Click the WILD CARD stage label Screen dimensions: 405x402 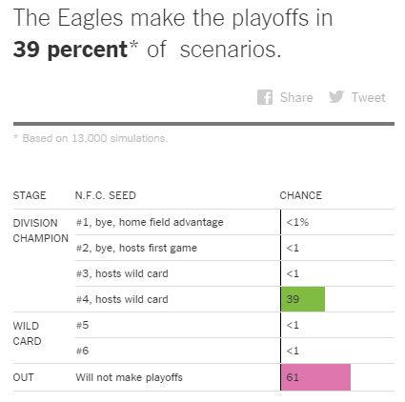[x=27, y=333]
